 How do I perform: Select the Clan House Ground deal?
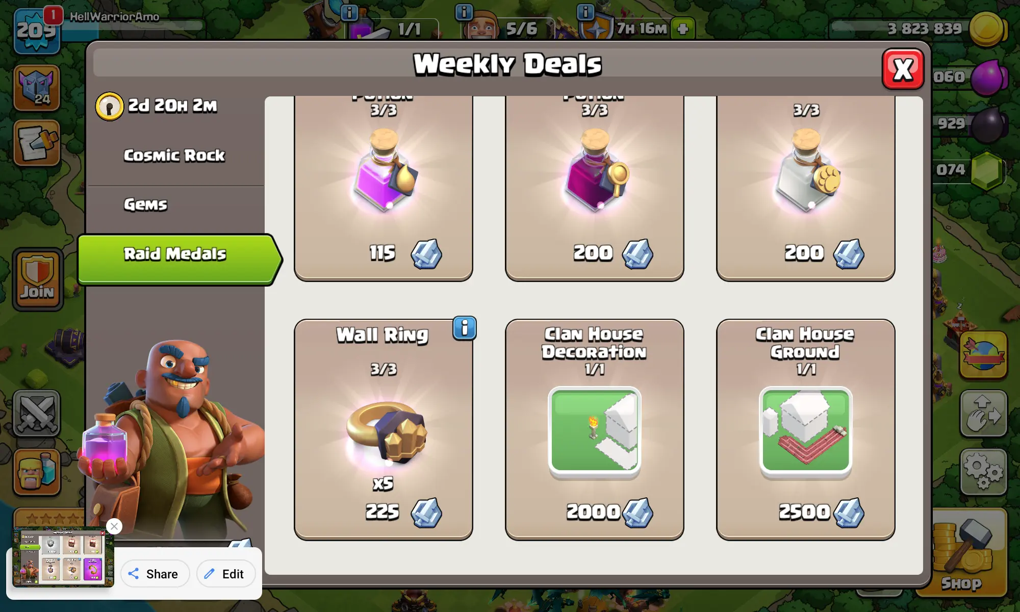tap(805, 429)
